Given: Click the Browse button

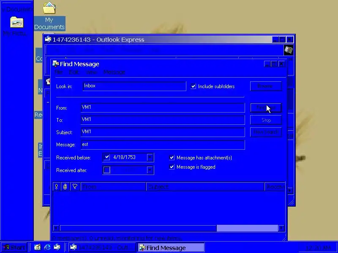Looking at the screenshot, I should [266, 86].
